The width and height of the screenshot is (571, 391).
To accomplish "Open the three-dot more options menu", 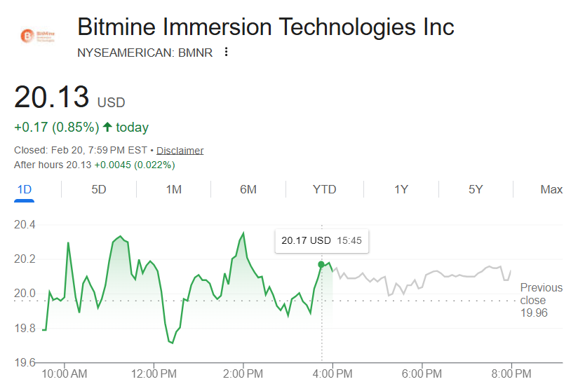I will (226, 52).
